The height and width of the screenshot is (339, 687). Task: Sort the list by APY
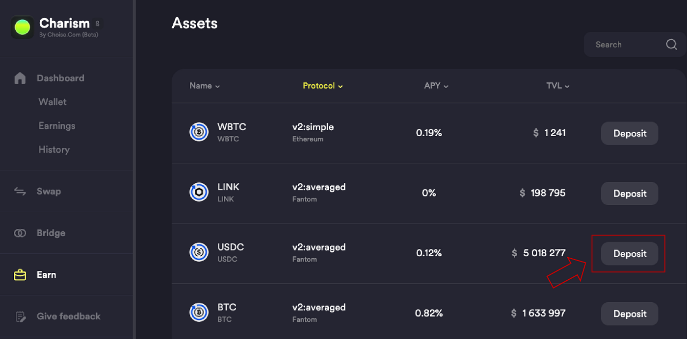click(x=436, y=86)
